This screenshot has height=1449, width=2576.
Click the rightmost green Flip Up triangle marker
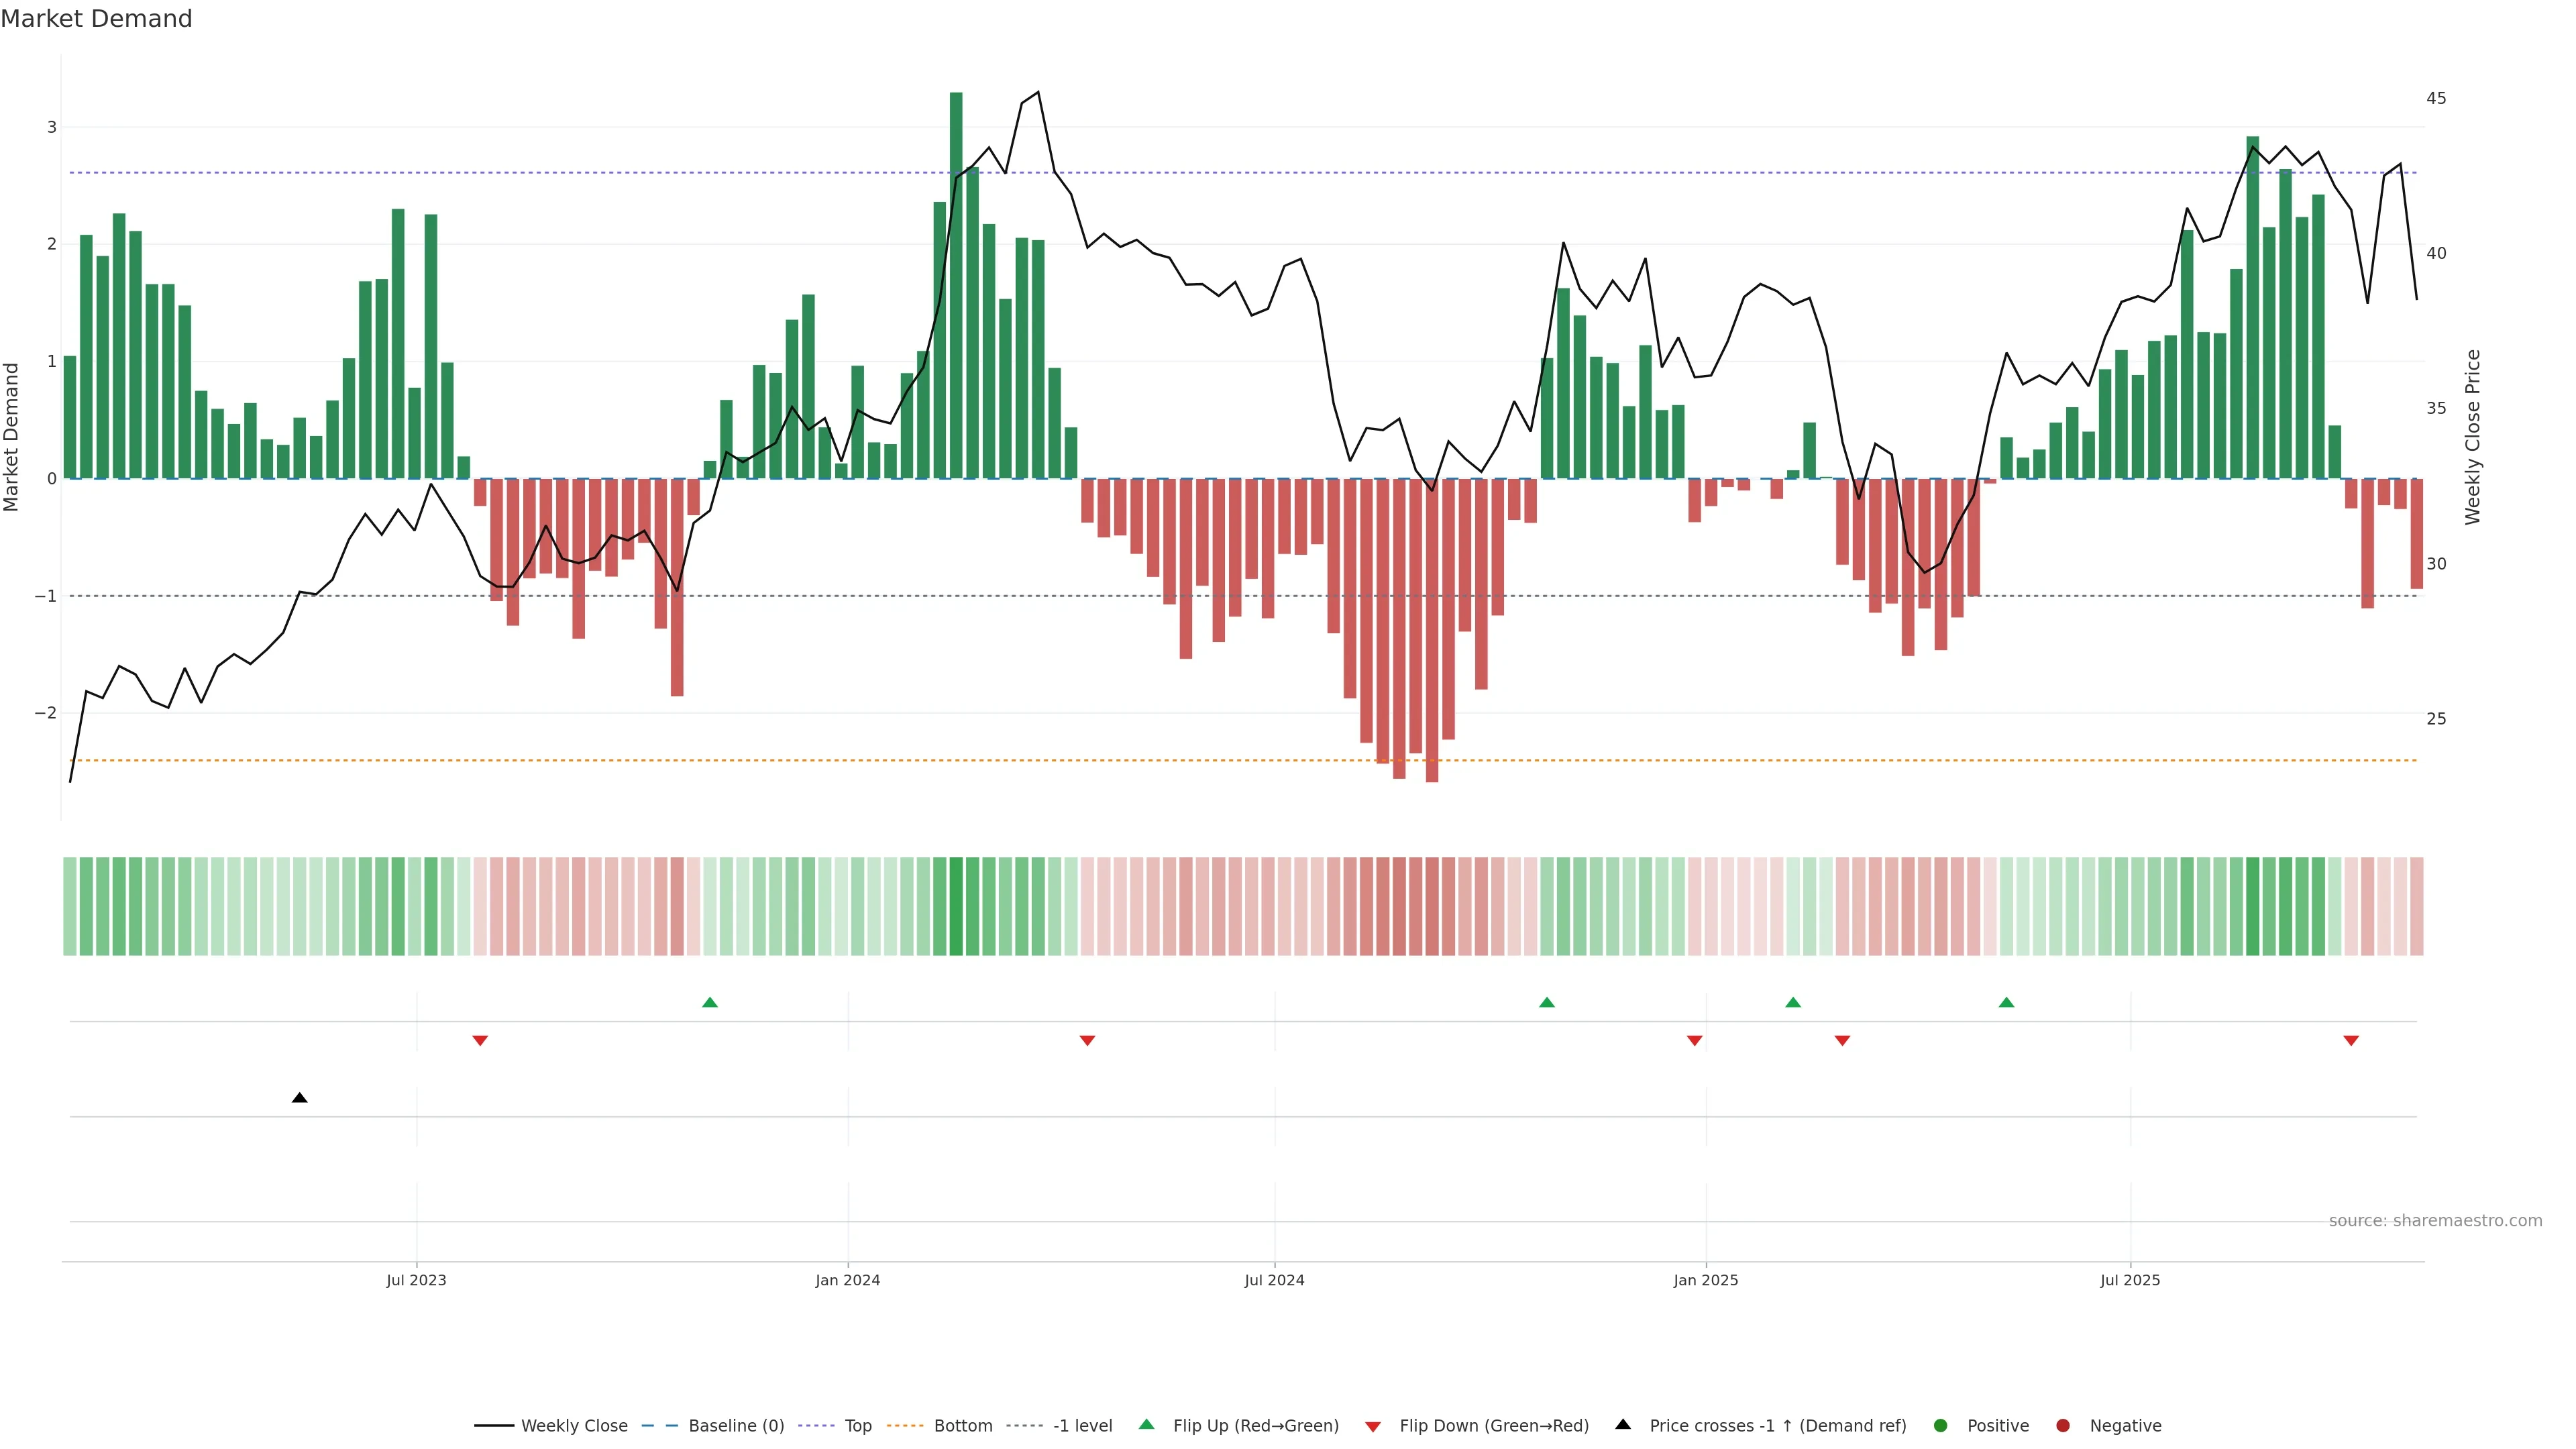[2006, 1002]
